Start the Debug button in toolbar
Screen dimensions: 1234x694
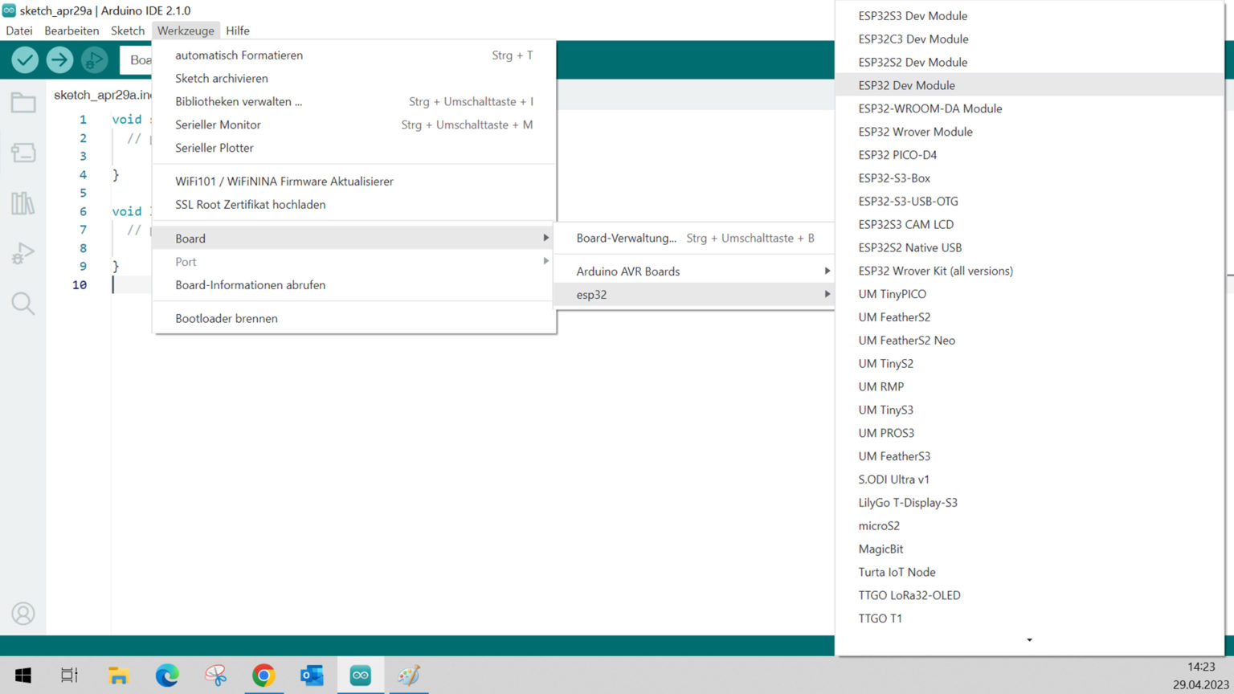[94, 60]
